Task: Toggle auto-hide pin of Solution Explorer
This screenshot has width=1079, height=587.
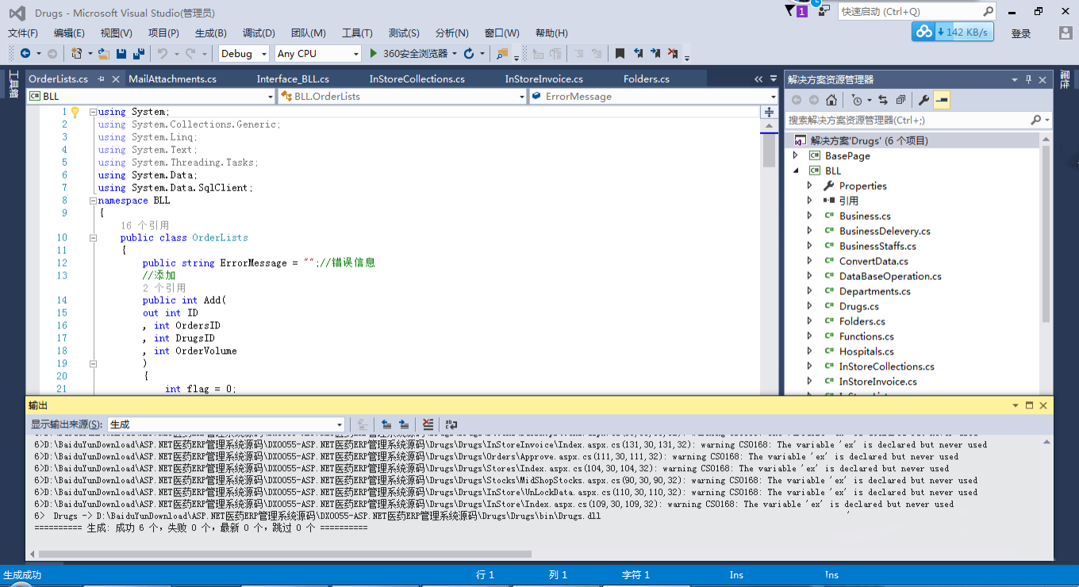Action: tap(1029, 79)
